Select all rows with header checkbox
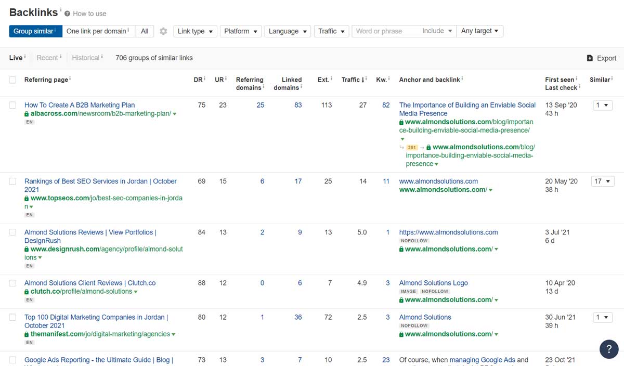 (12, 80)
